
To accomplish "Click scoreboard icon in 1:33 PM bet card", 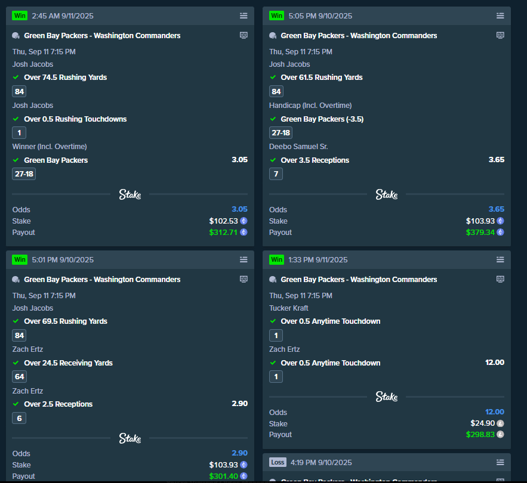I will click(500, 279).
